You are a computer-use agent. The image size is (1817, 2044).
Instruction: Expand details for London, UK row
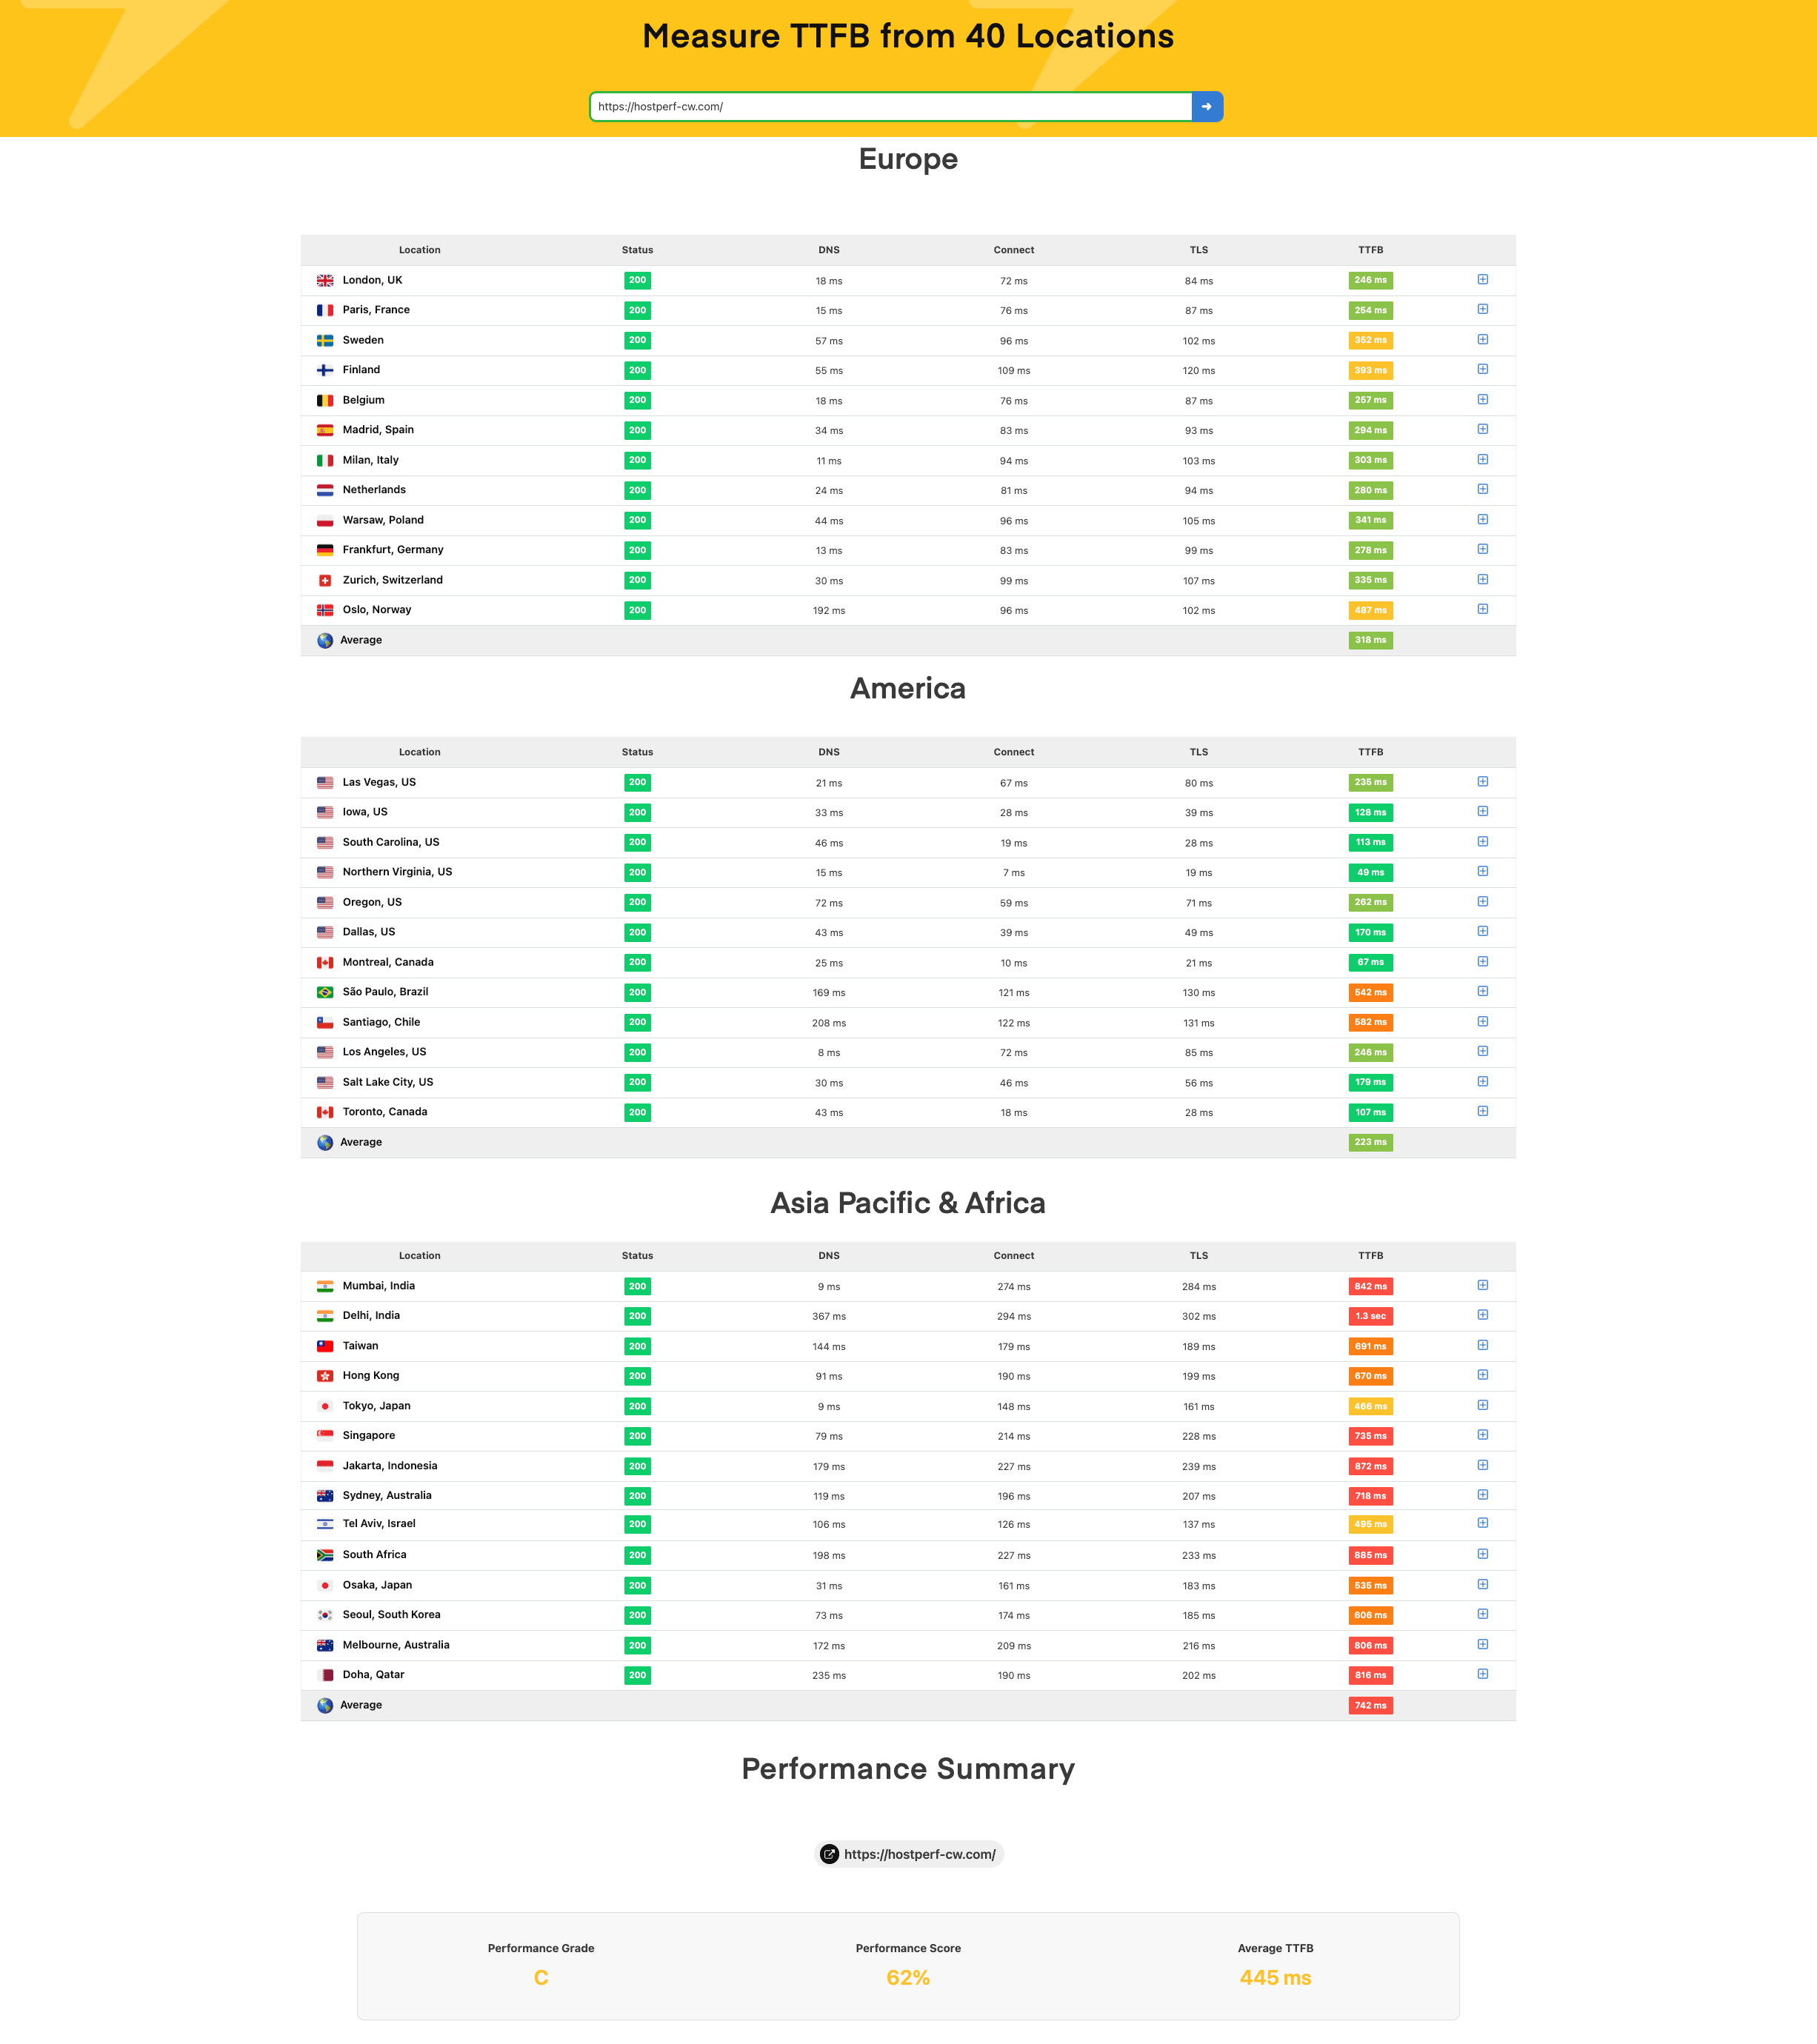click(x=1482, y=280)
